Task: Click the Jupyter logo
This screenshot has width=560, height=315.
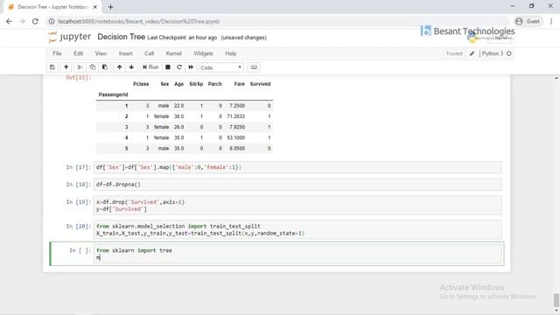Action: pyautogui.click(x=70, y=37)
